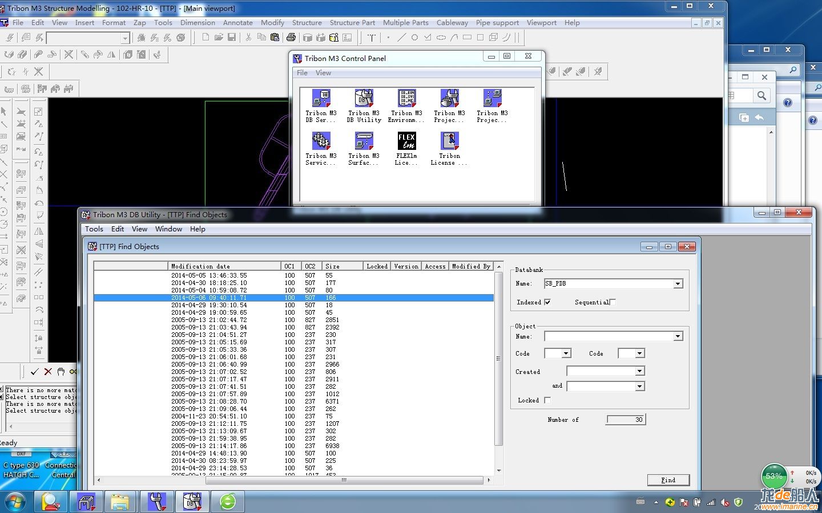Launch Tribon M3 DB Utility from Control Panel
Image resolution: width=822 pixels, height=513 pixels.
point(364,106)
